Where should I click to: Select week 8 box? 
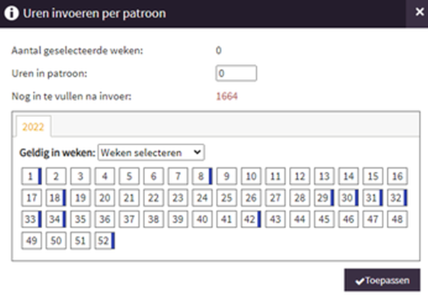tap(200, 177)
